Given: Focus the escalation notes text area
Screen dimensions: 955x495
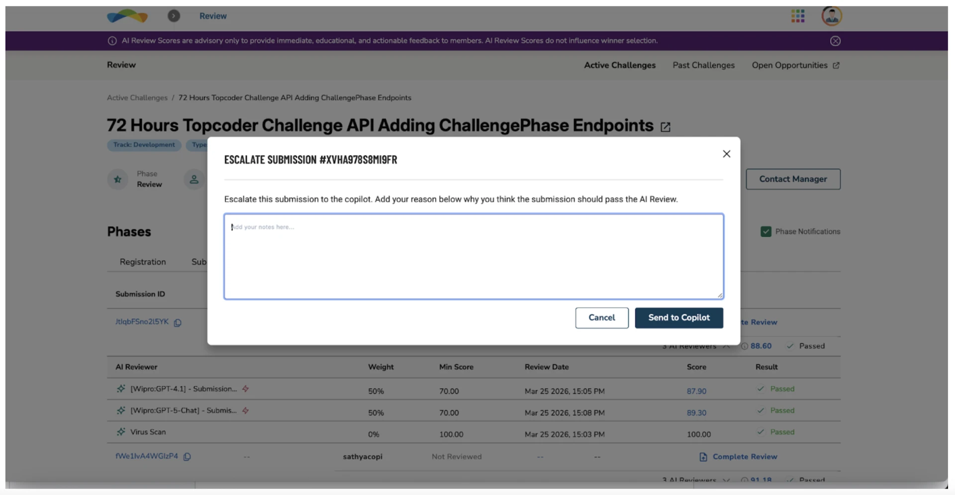Looking at the screenshot, I should [474, 257].
